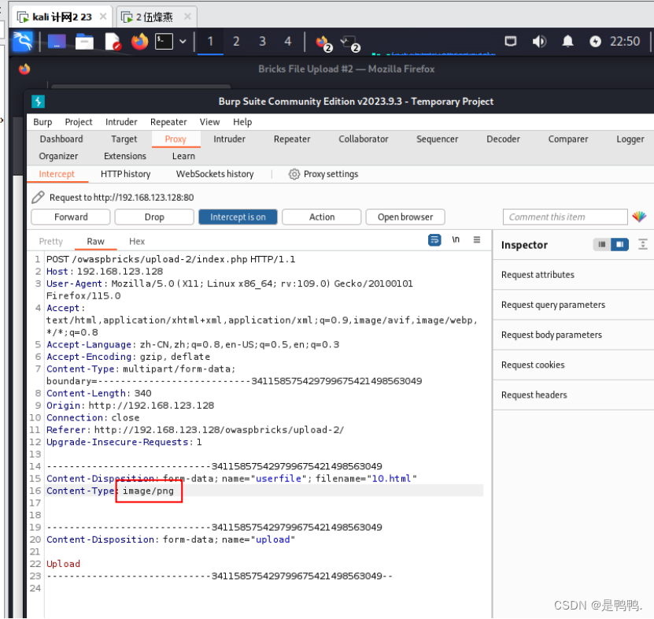654x619 pixels.
Task: Open the highlight color picker icon
Action: pos(639,217)
